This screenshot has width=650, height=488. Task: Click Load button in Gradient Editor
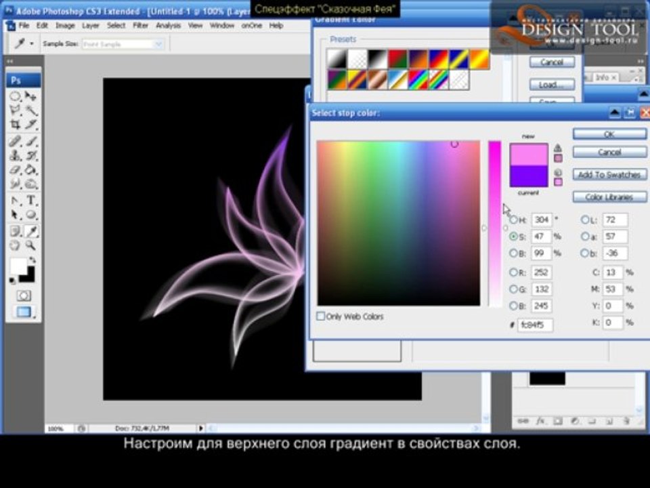(552, 84)
